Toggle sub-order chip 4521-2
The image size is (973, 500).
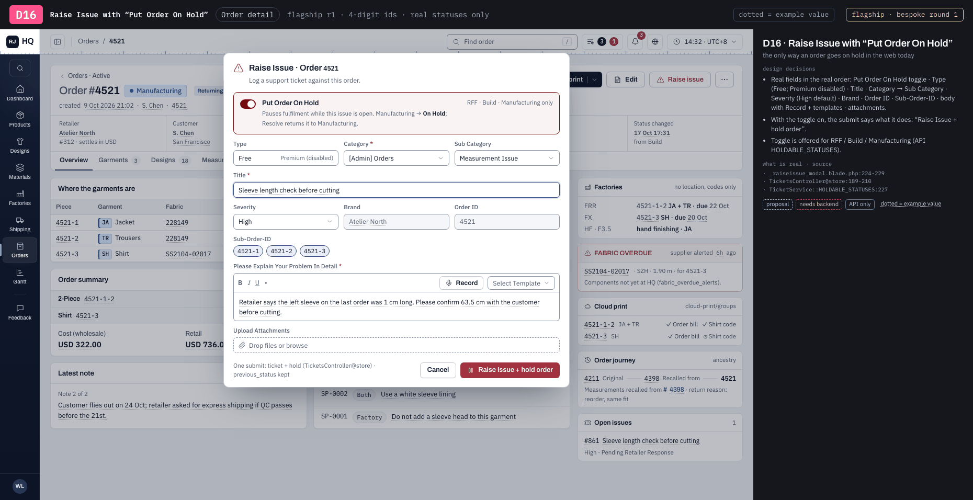tap(281, 251)
